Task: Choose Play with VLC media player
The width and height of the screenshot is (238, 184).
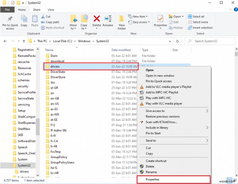Action: (174, 104)
